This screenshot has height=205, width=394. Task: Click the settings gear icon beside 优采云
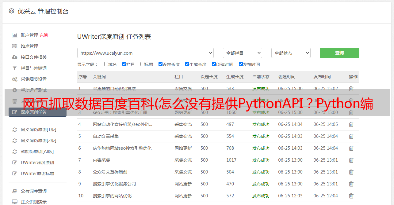point(11,11)
